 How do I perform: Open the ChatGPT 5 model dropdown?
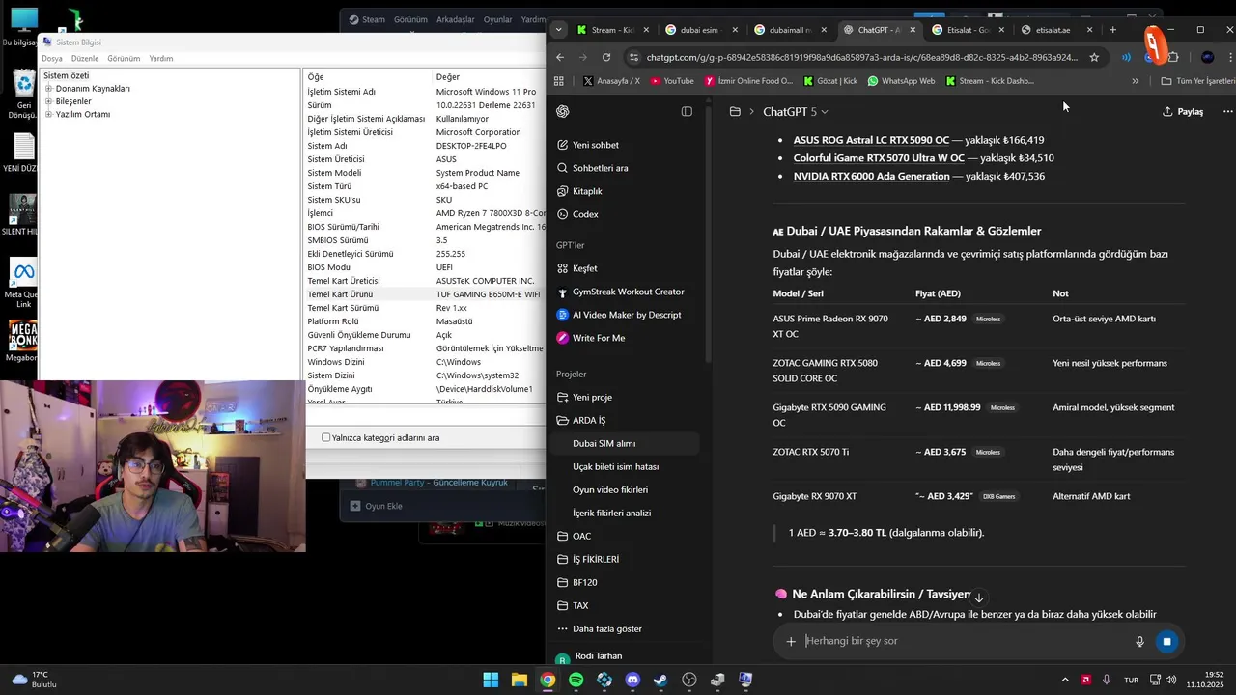click(796, 111)
